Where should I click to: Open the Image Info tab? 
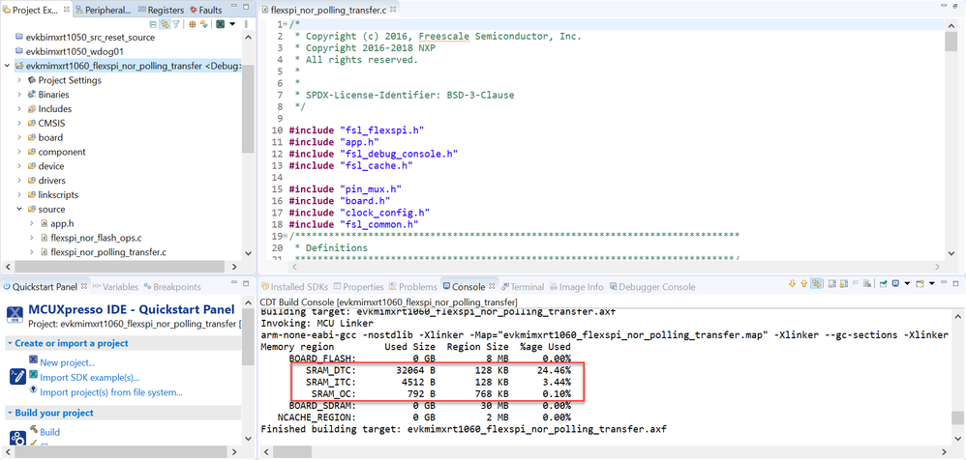[x=577, y=287]
